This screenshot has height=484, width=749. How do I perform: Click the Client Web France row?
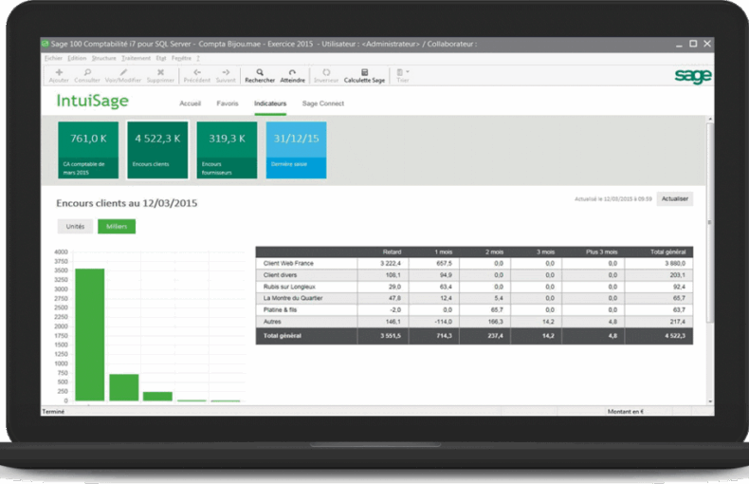(474, 264)
